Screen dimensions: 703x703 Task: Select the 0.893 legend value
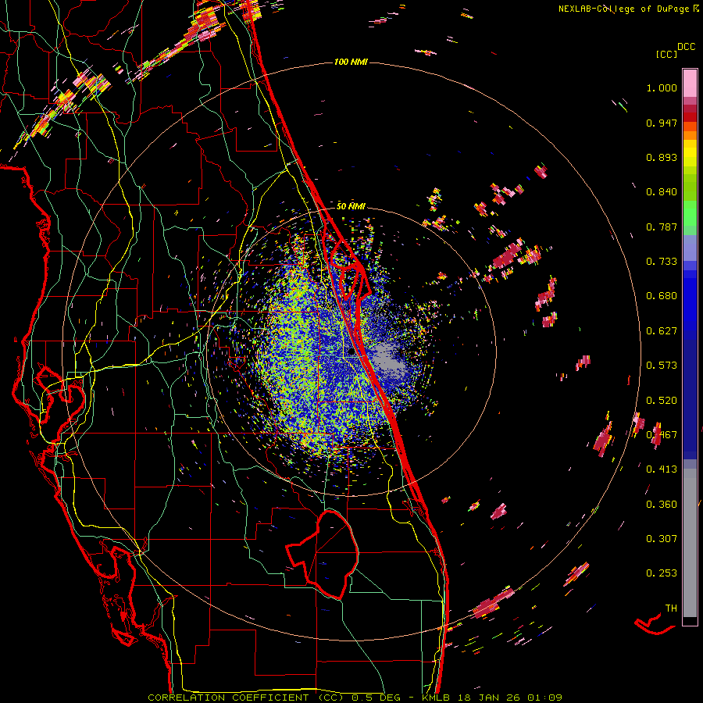662,157
